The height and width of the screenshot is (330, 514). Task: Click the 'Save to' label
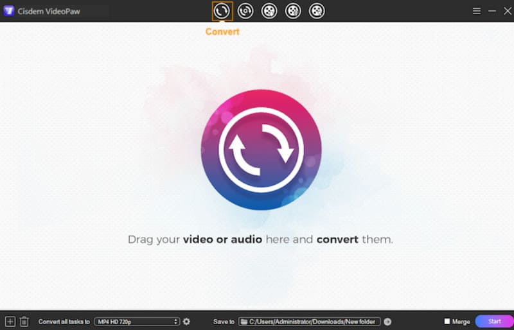click(224, 322)
